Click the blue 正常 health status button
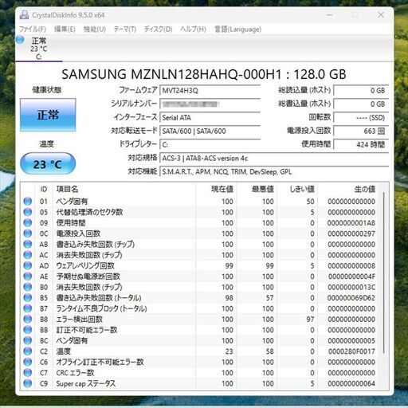This screenshot has height=408, width=408. pos(48,115)
